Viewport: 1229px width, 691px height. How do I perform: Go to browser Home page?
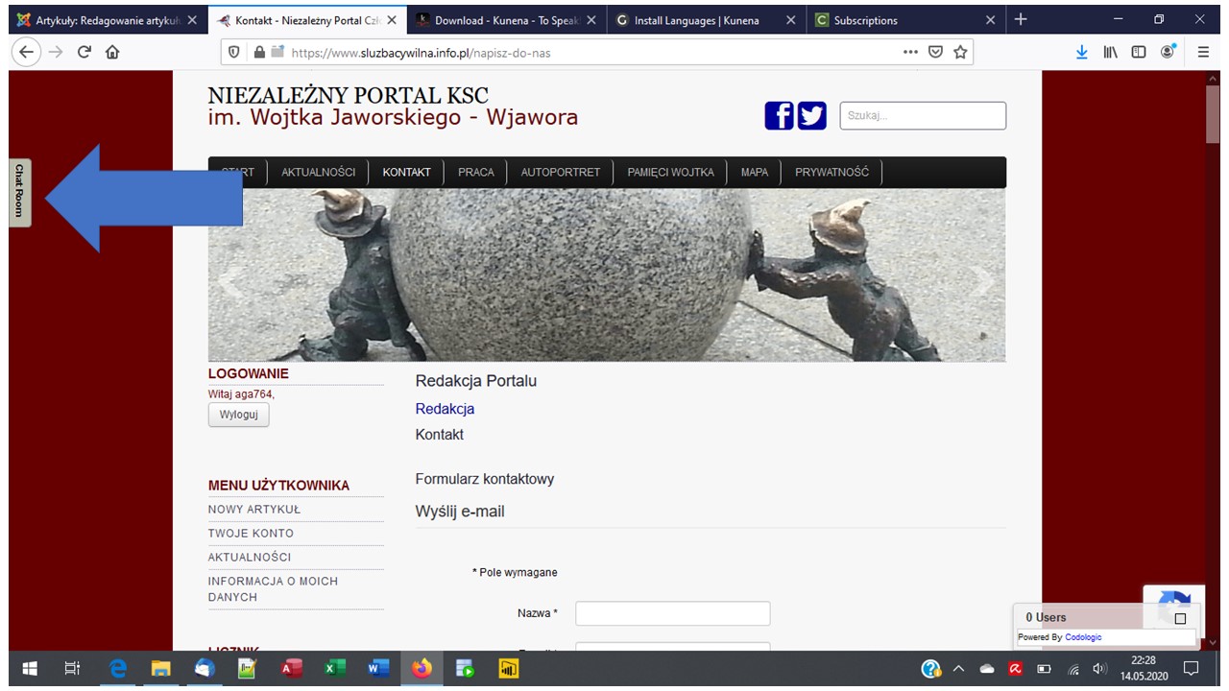(112, 53)
